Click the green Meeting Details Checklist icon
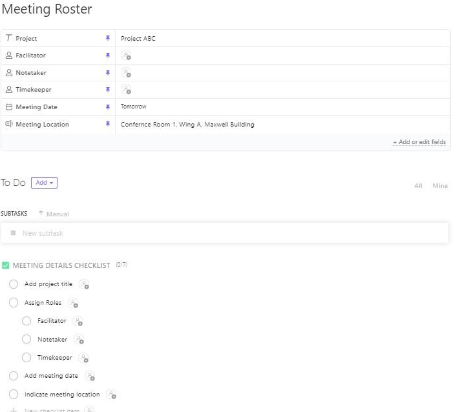The width and height of the screenshot is (458, 412). point(6,265)
